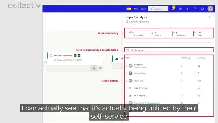Click the Viewers column header
Screen dimensions: 218x123
click(184, 58)
